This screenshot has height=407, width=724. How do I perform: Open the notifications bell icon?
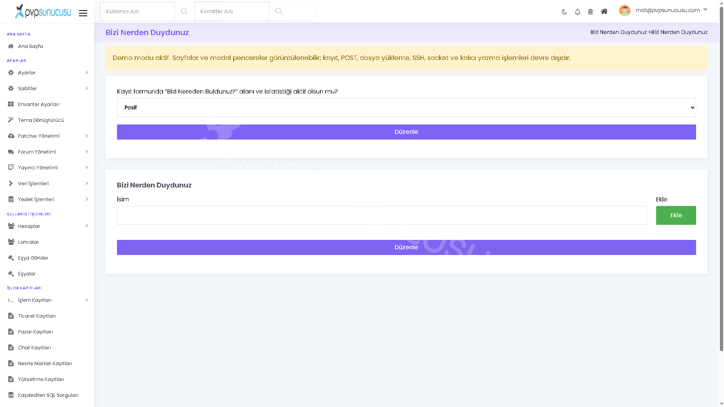tap(577, 12)
